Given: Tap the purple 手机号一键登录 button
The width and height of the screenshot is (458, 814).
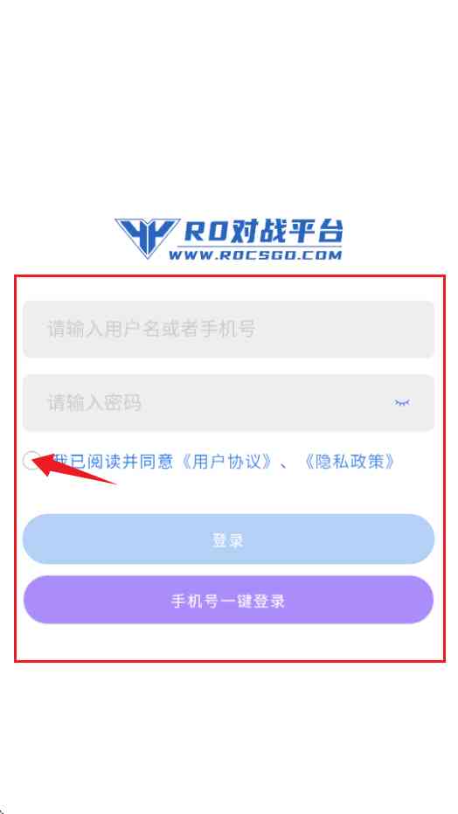Looking at the screenshot, I should coord(228,600).
